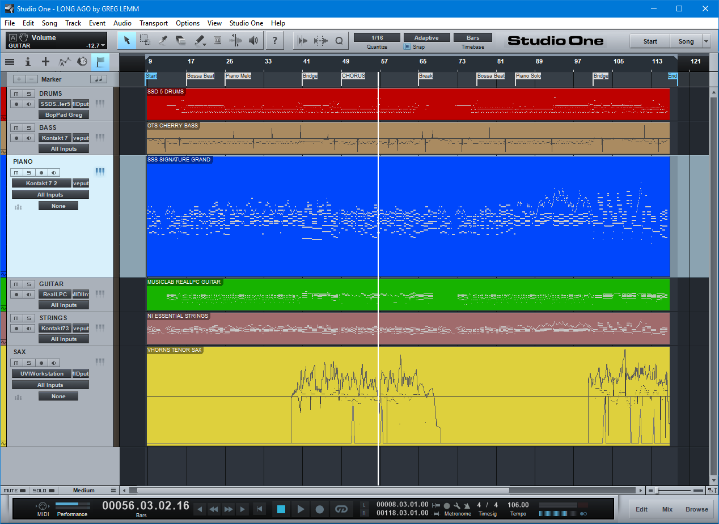The height and width of the screenshot is (524, 719).
Task: Open GUITAR RealLPC instrument dropdown
Action: click(55, 294)
